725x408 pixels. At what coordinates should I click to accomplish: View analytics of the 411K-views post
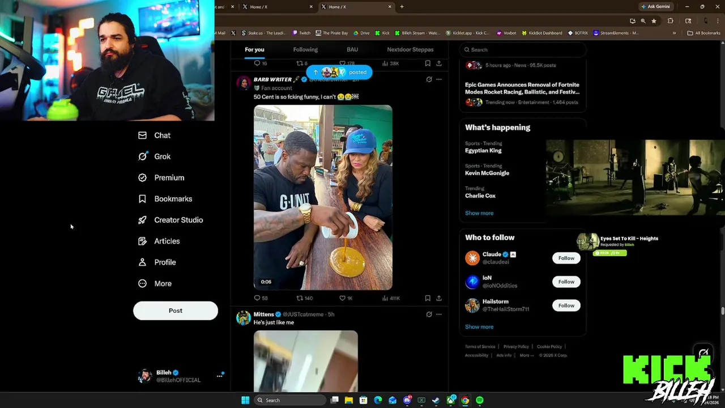pyautogui.click(x=391, y=298)
